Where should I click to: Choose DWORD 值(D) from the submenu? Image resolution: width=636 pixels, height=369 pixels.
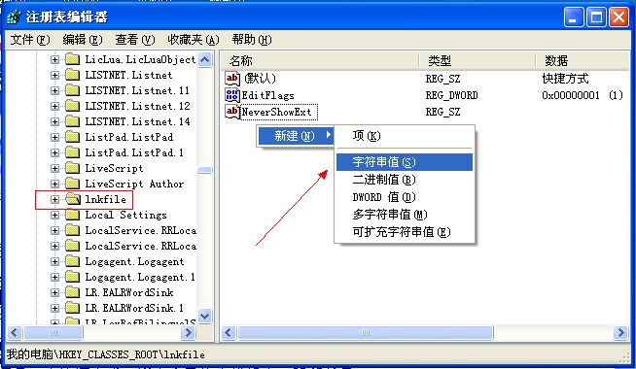click(405, 197)
